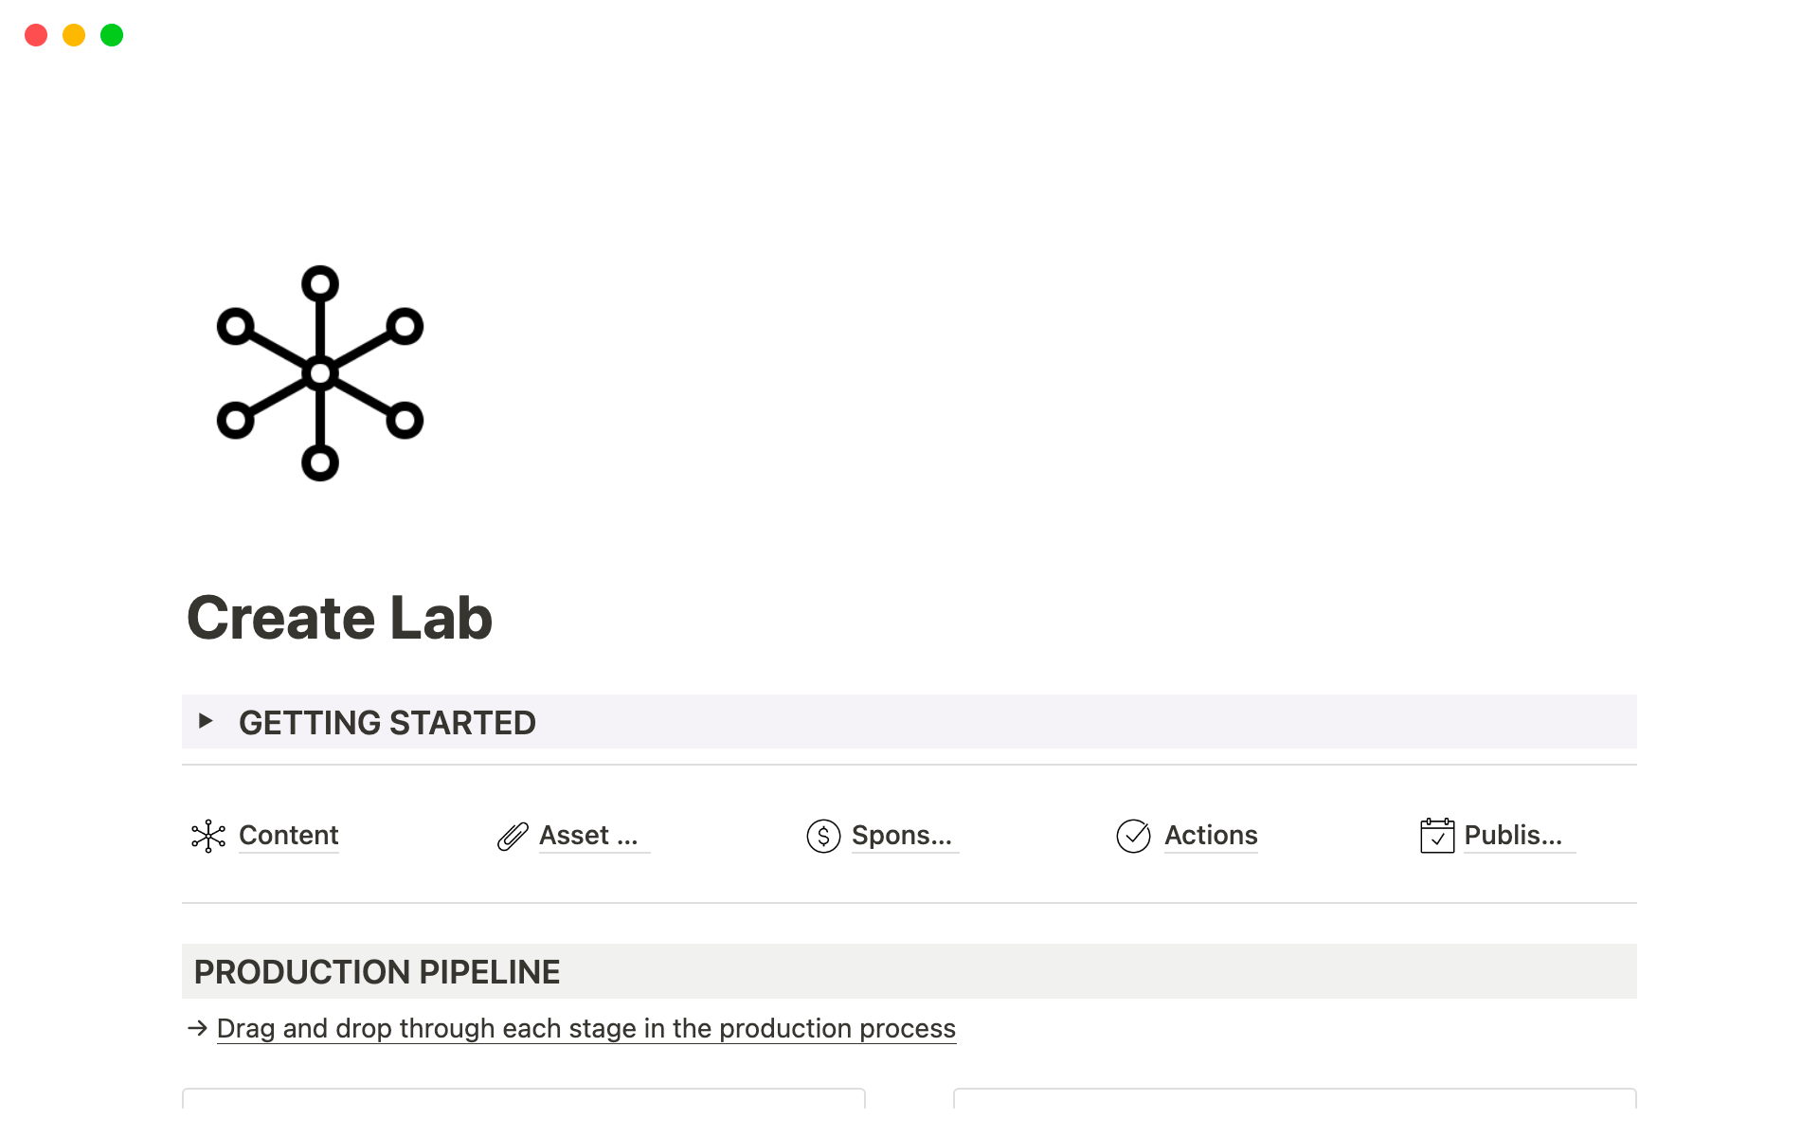Open the Spons... page link
1819x1137 pixels.
[x=901, y=835]
